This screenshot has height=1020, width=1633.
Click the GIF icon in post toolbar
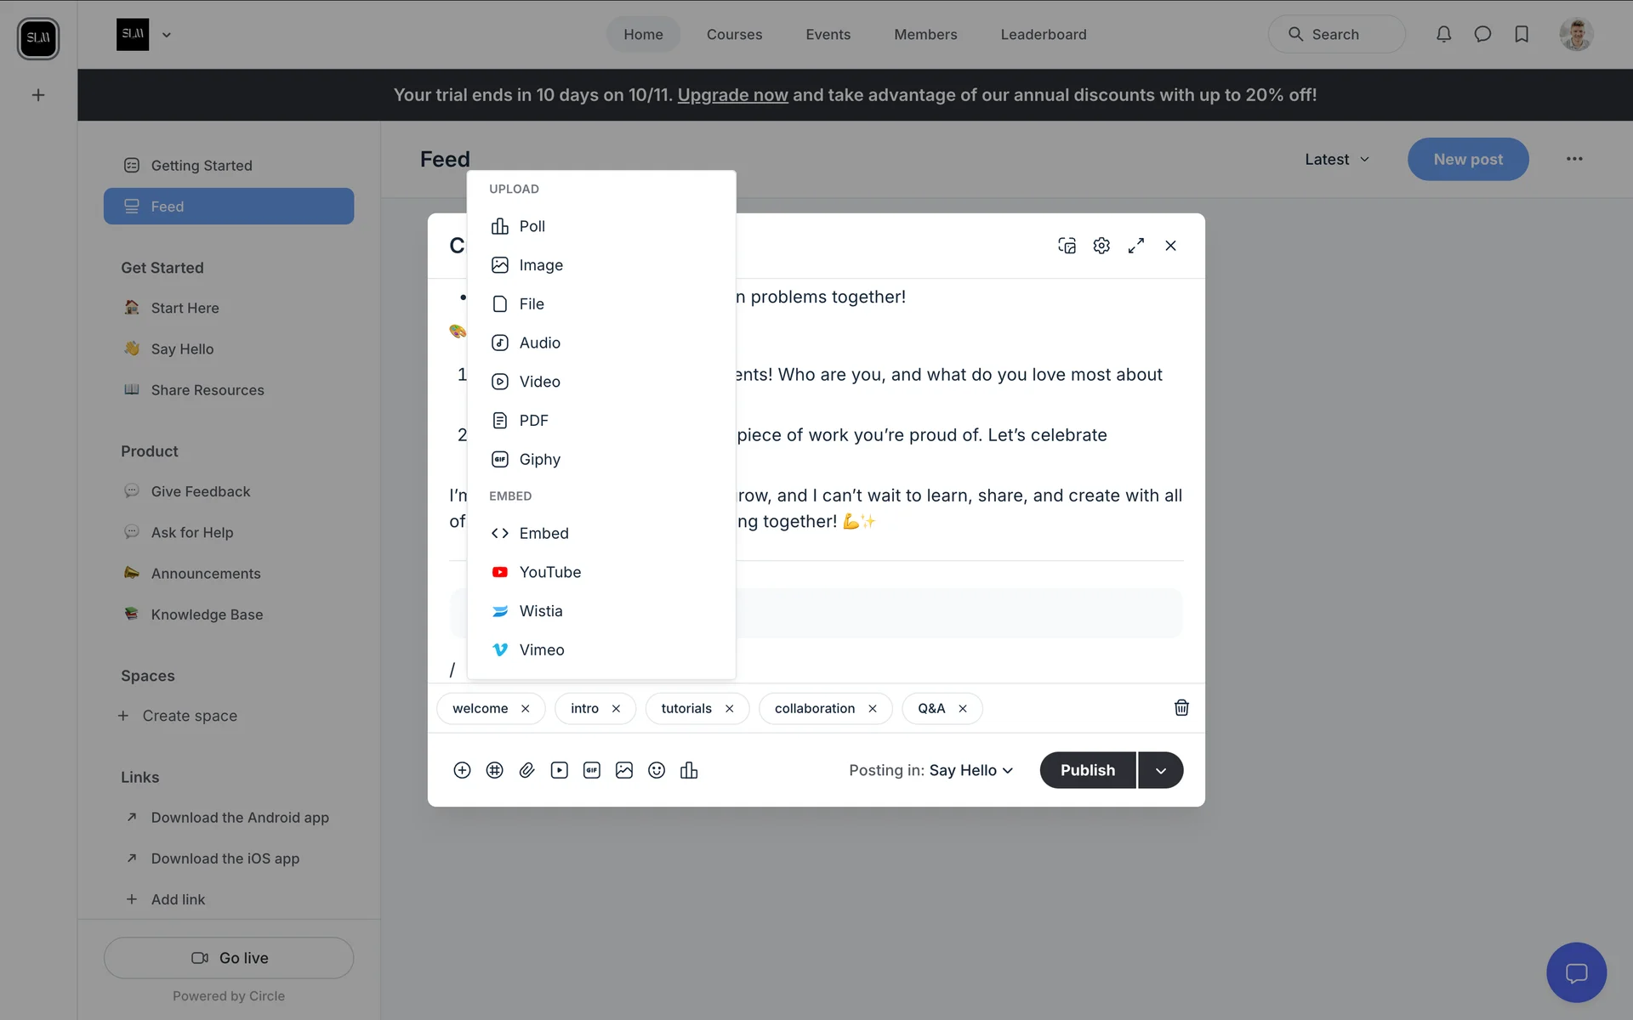591,770
